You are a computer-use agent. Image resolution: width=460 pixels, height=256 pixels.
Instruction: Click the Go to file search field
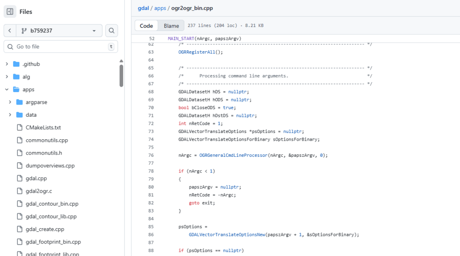(x=61, y=47)
